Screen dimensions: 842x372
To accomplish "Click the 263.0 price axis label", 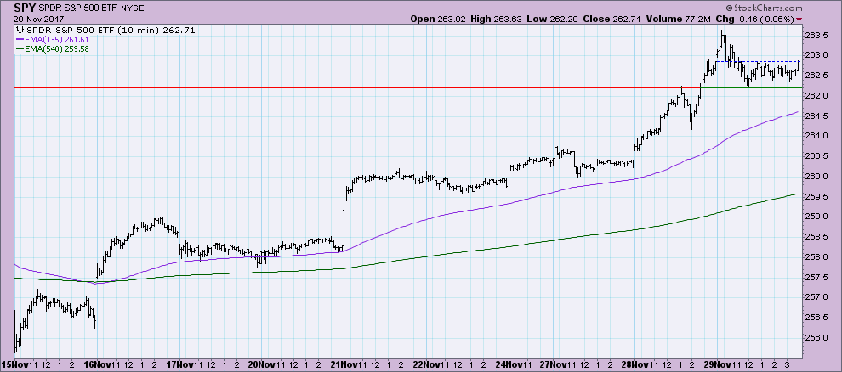I will click(x=816, y=55).
